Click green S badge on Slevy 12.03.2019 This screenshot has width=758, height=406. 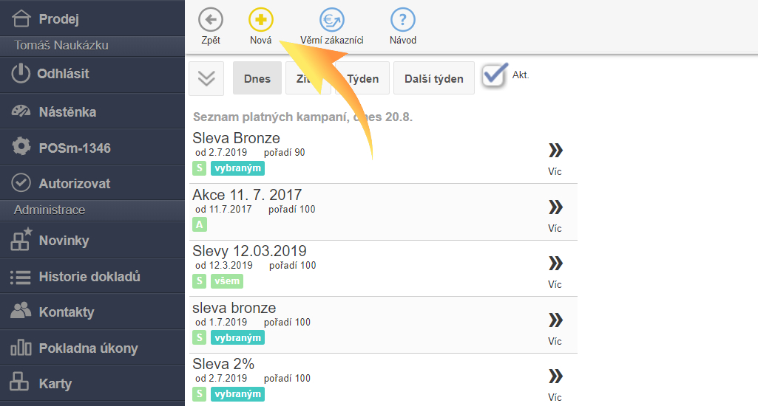tap(199, 281)
